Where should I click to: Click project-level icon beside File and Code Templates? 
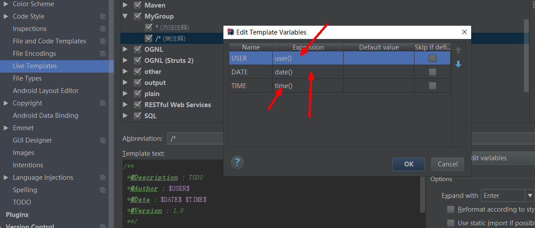coord(103,41)
